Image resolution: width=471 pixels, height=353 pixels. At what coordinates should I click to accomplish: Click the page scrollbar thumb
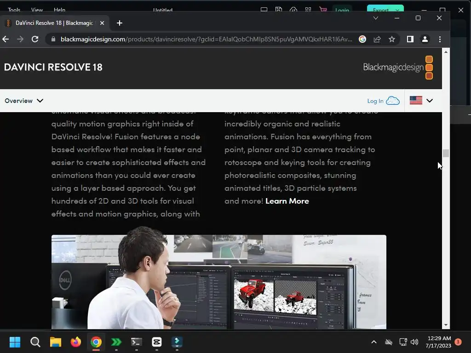pyautogui.click(x=446, y=153)
